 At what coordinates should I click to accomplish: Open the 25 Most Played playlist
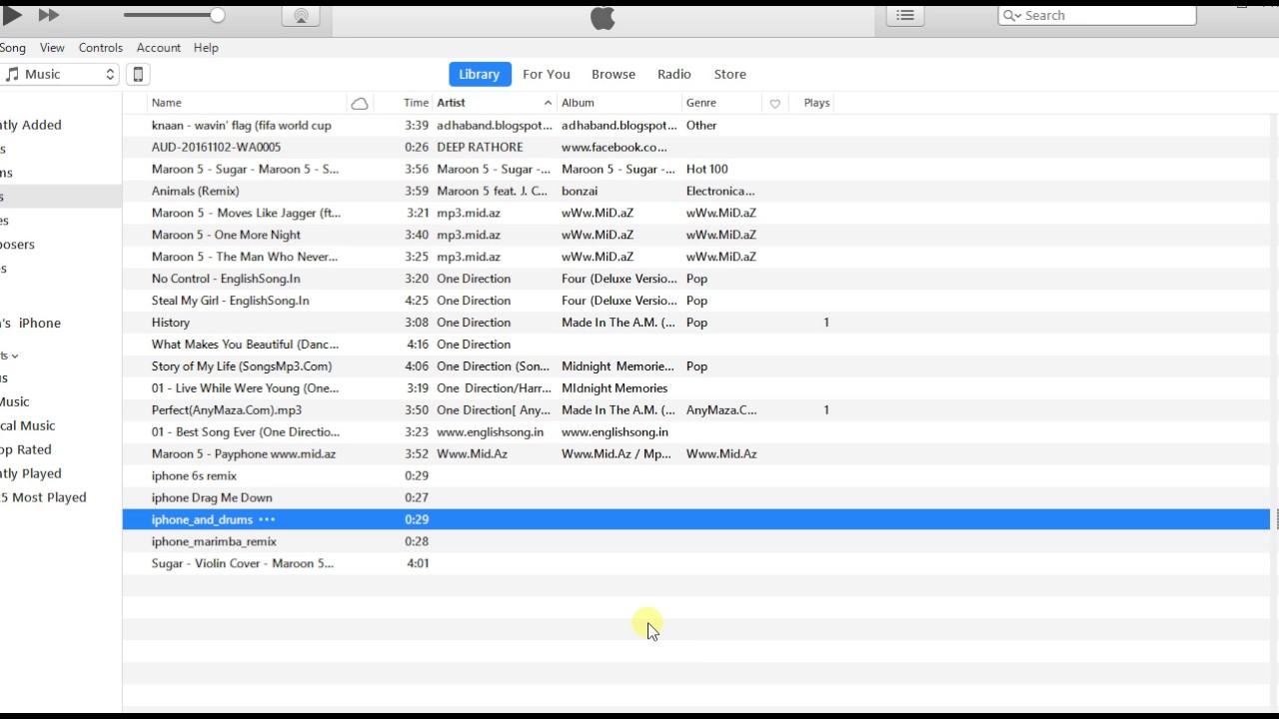[x=43, y=497]
